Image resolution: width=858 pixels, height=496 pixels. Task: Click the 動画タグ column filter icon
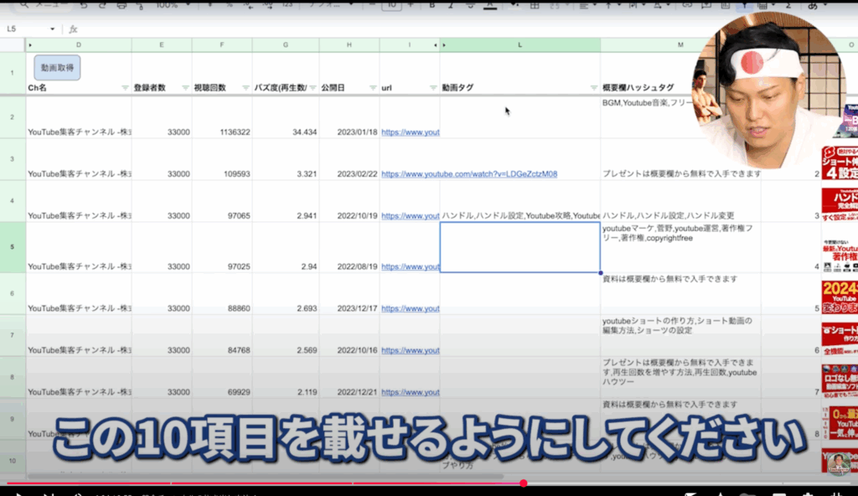[x=593, y=88]
